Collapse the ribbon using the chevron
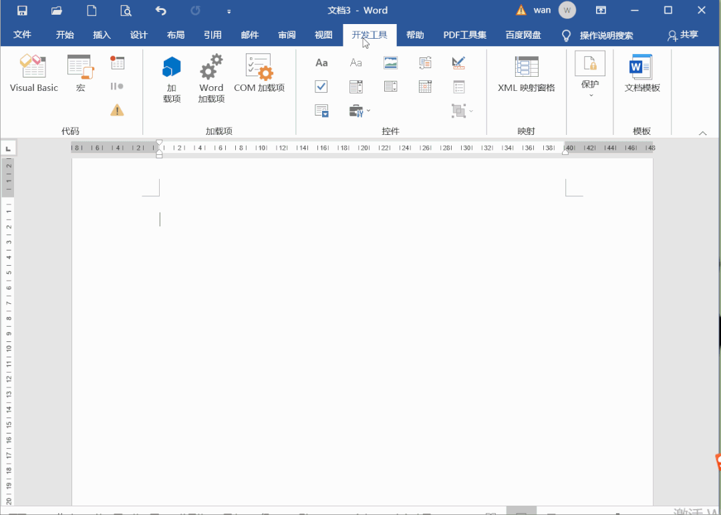Screen dimensions: 721x515 tap(702, 133)
